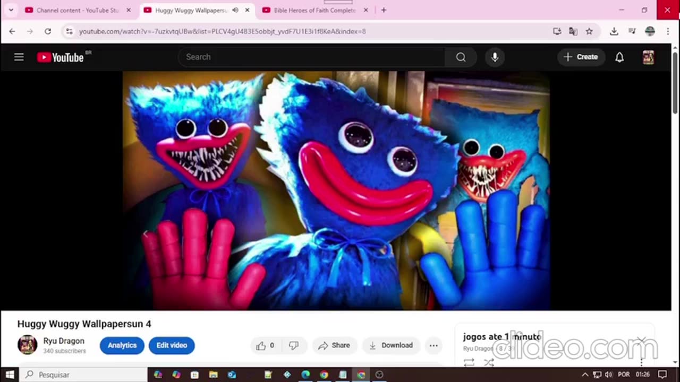Image resolution: width=680 pixels, height=382 pixels.
Task: Click the install/cast screen icon in address bar
Action: pyautogui.click(x=557, y=31)
